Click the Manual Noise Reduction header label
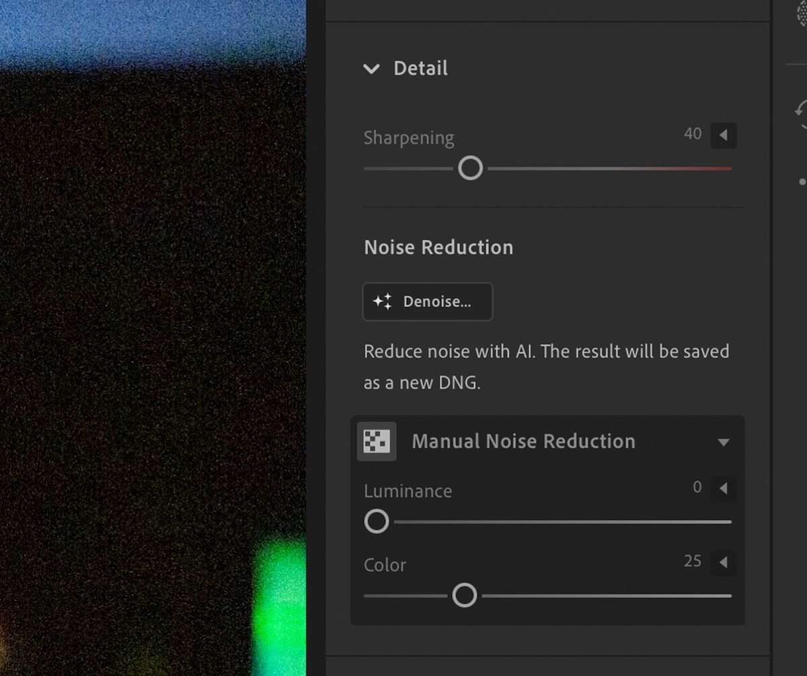The width and height of the screenshot is (807, 676). (x=523, y=441)
